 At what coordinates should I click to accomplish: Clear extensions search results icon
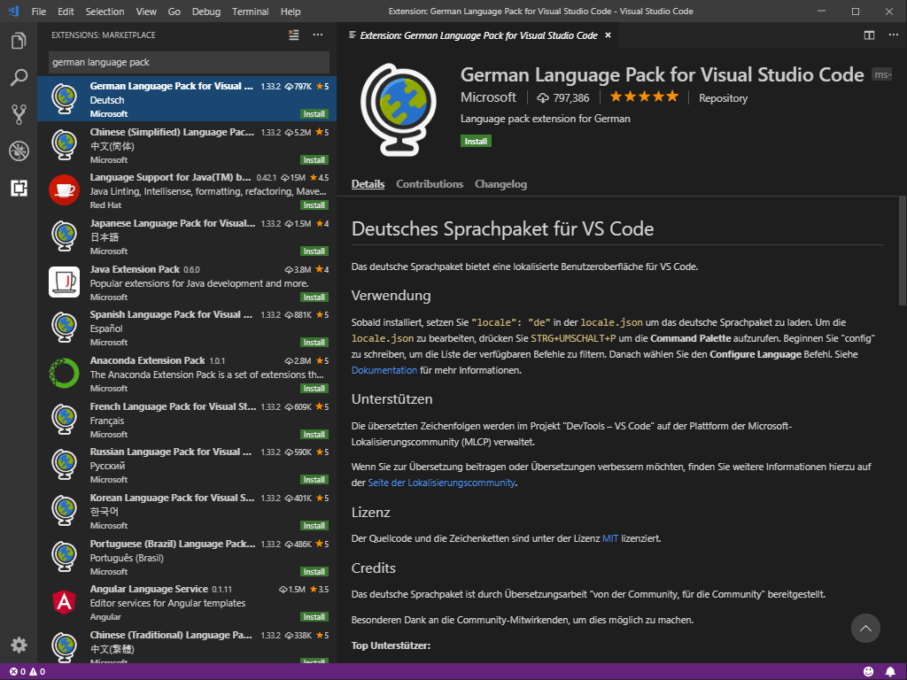[294, 35]
